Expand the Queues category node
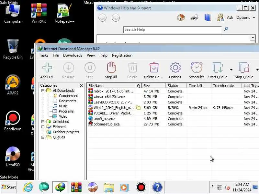Image resolution: width=259 pixels, height=194 pixels. point(43,137)
